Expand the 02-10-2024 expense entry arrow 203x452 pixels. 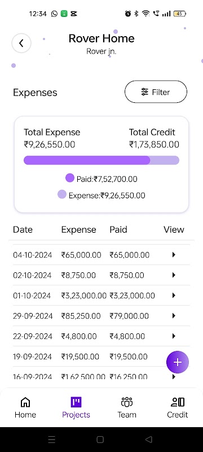click(174, 275)
